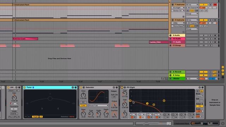Viewport: 226px width, 127px height.
Task: Unfold the 12 Group track
Action: pyautogui.click(x=170, y=46)
